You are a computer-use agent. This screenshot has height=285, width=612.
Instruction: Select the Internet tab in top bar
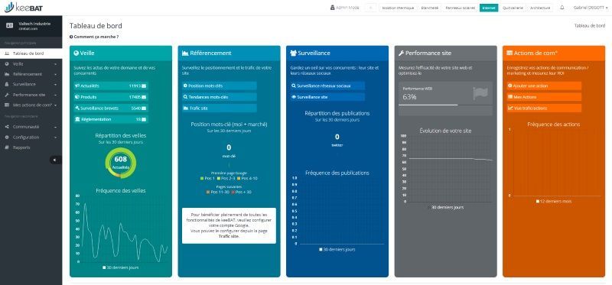[x=489, y=8]
